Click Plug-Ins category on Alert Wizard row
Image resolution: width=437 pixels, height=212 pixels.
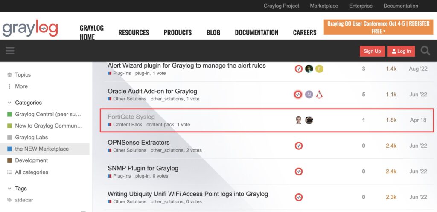[119, 73]
